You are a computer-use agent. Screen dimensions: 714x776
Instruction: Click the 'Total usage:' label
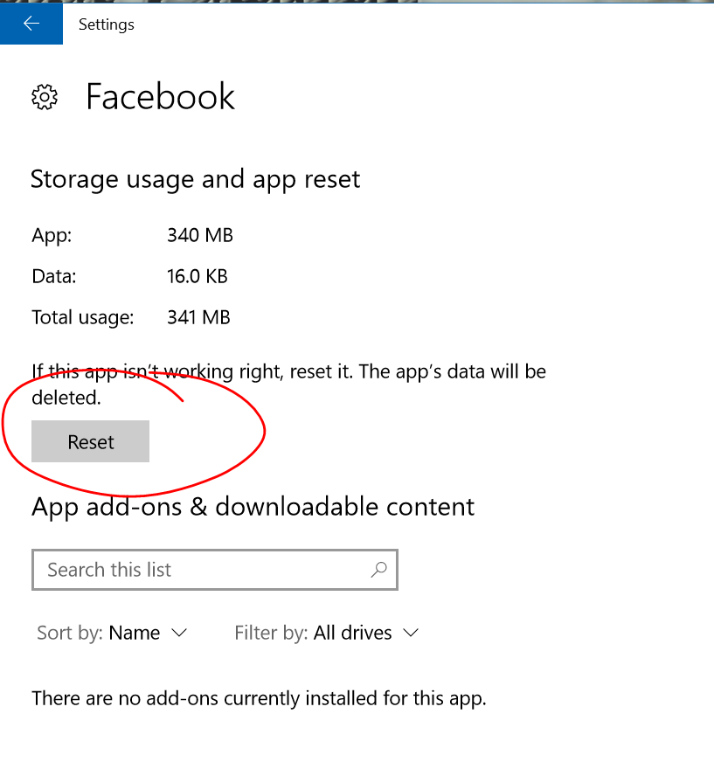point(83,317)
